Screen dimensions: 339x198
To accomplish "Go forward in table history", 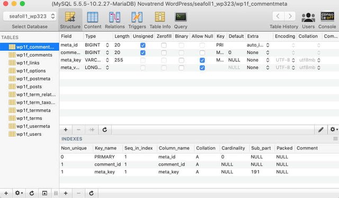I will [290, 16].
